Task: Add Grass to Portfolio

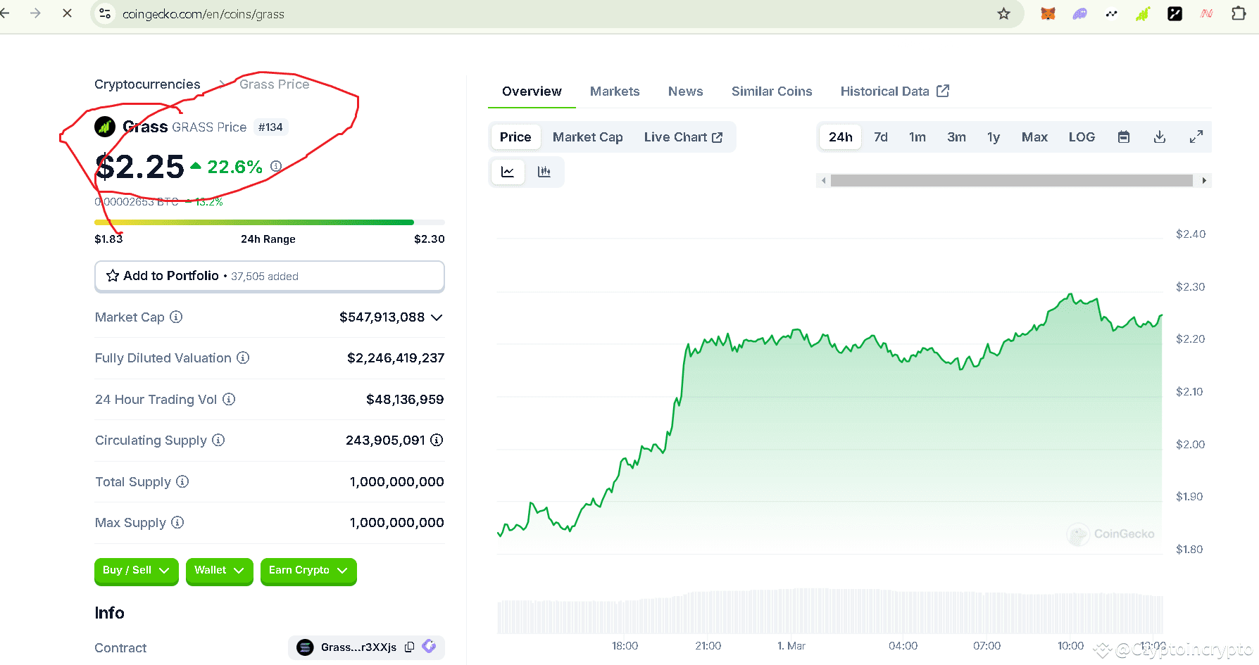Action: point(270,276)
